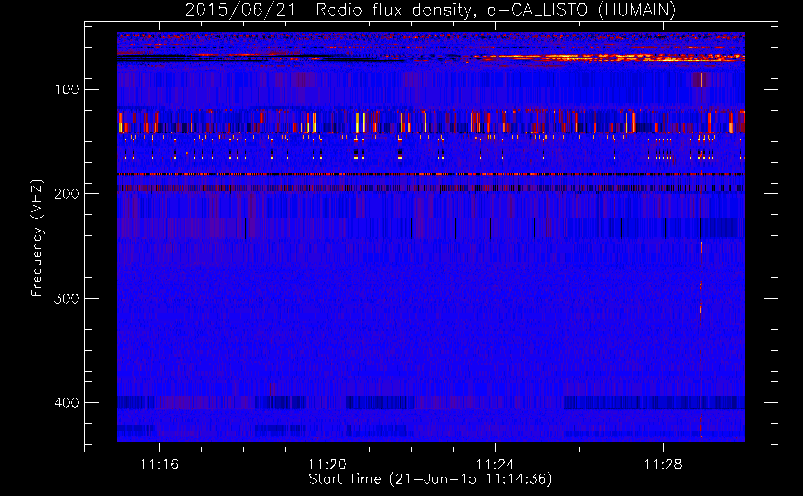Viewport: 803px width, 496px height.
Task: Click the 'Start Time (21-Jun-15 11:14:36)' axis label
Action: [x=430, y=479]
